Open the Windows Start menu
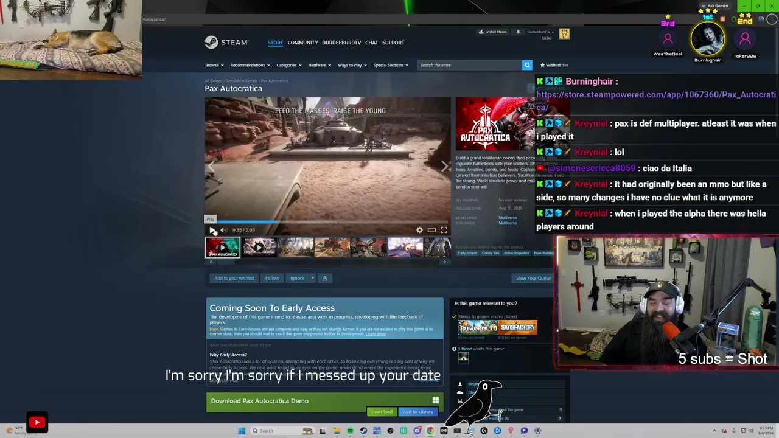Screen dimensions: 779x438 242,431
